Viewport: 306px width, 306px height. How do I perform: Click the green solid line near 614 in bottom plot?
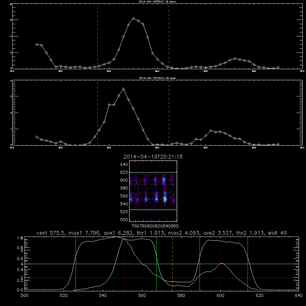tap(248, 263)
